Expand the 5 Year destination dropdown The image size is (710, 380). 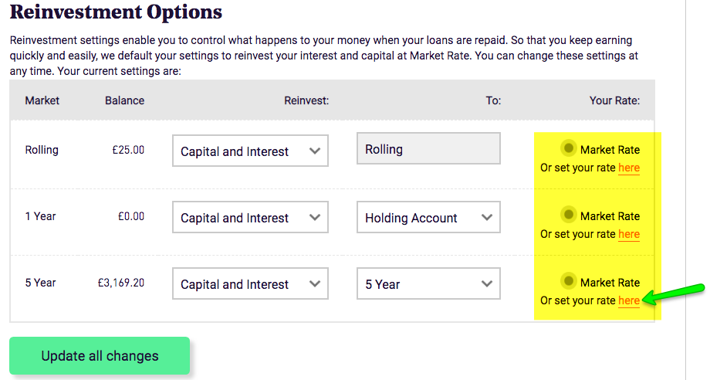[428, 284]
